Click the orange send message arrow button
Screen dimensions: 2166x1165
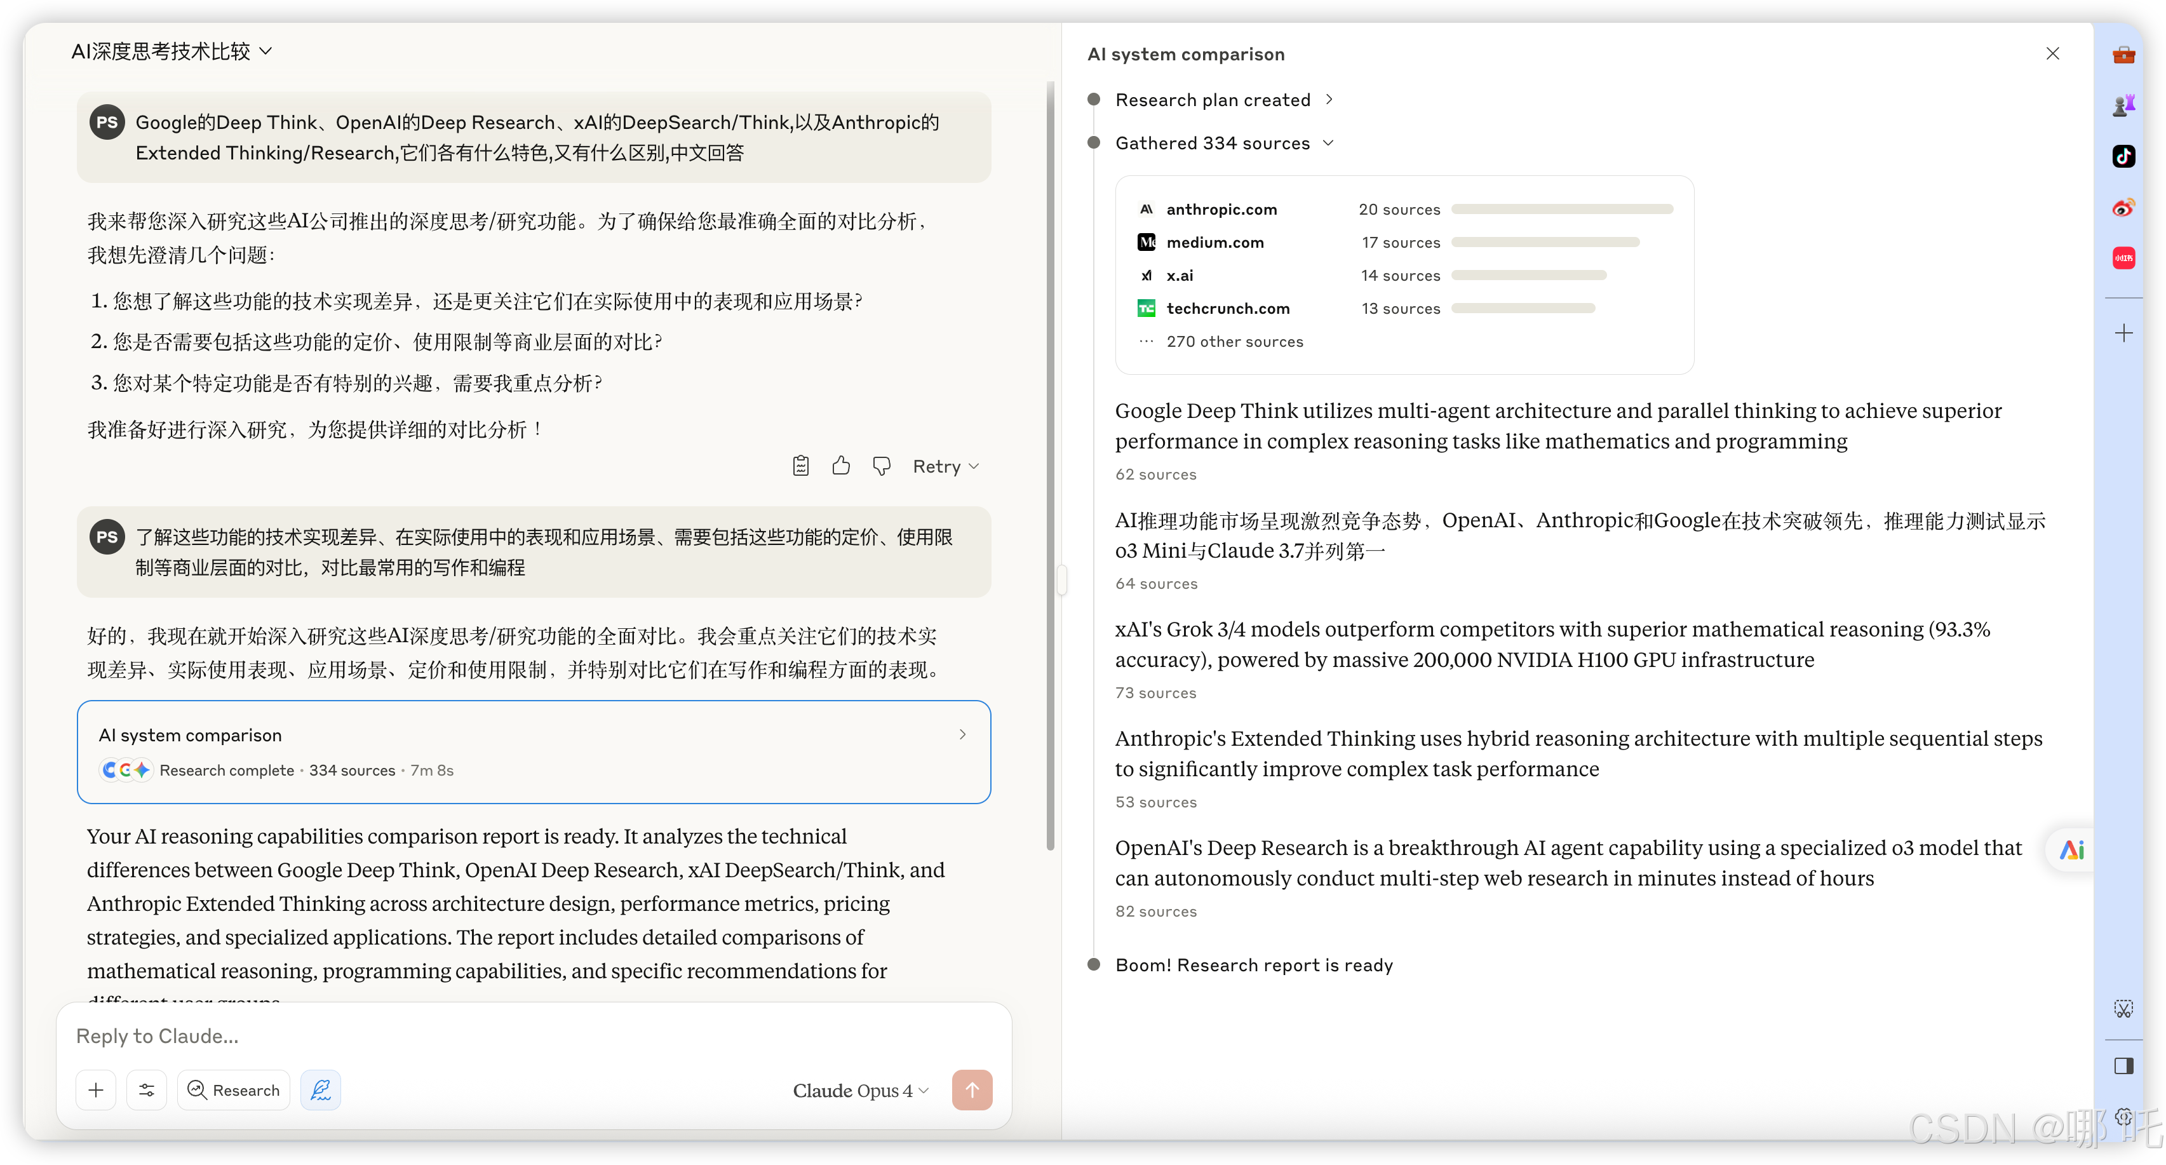[x=971, y=1090]
